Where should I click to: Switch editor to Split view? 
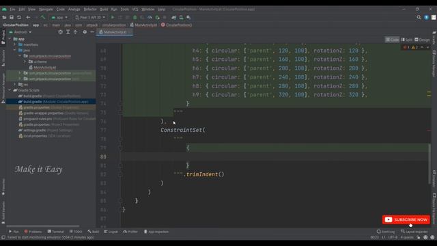[407, 40]
